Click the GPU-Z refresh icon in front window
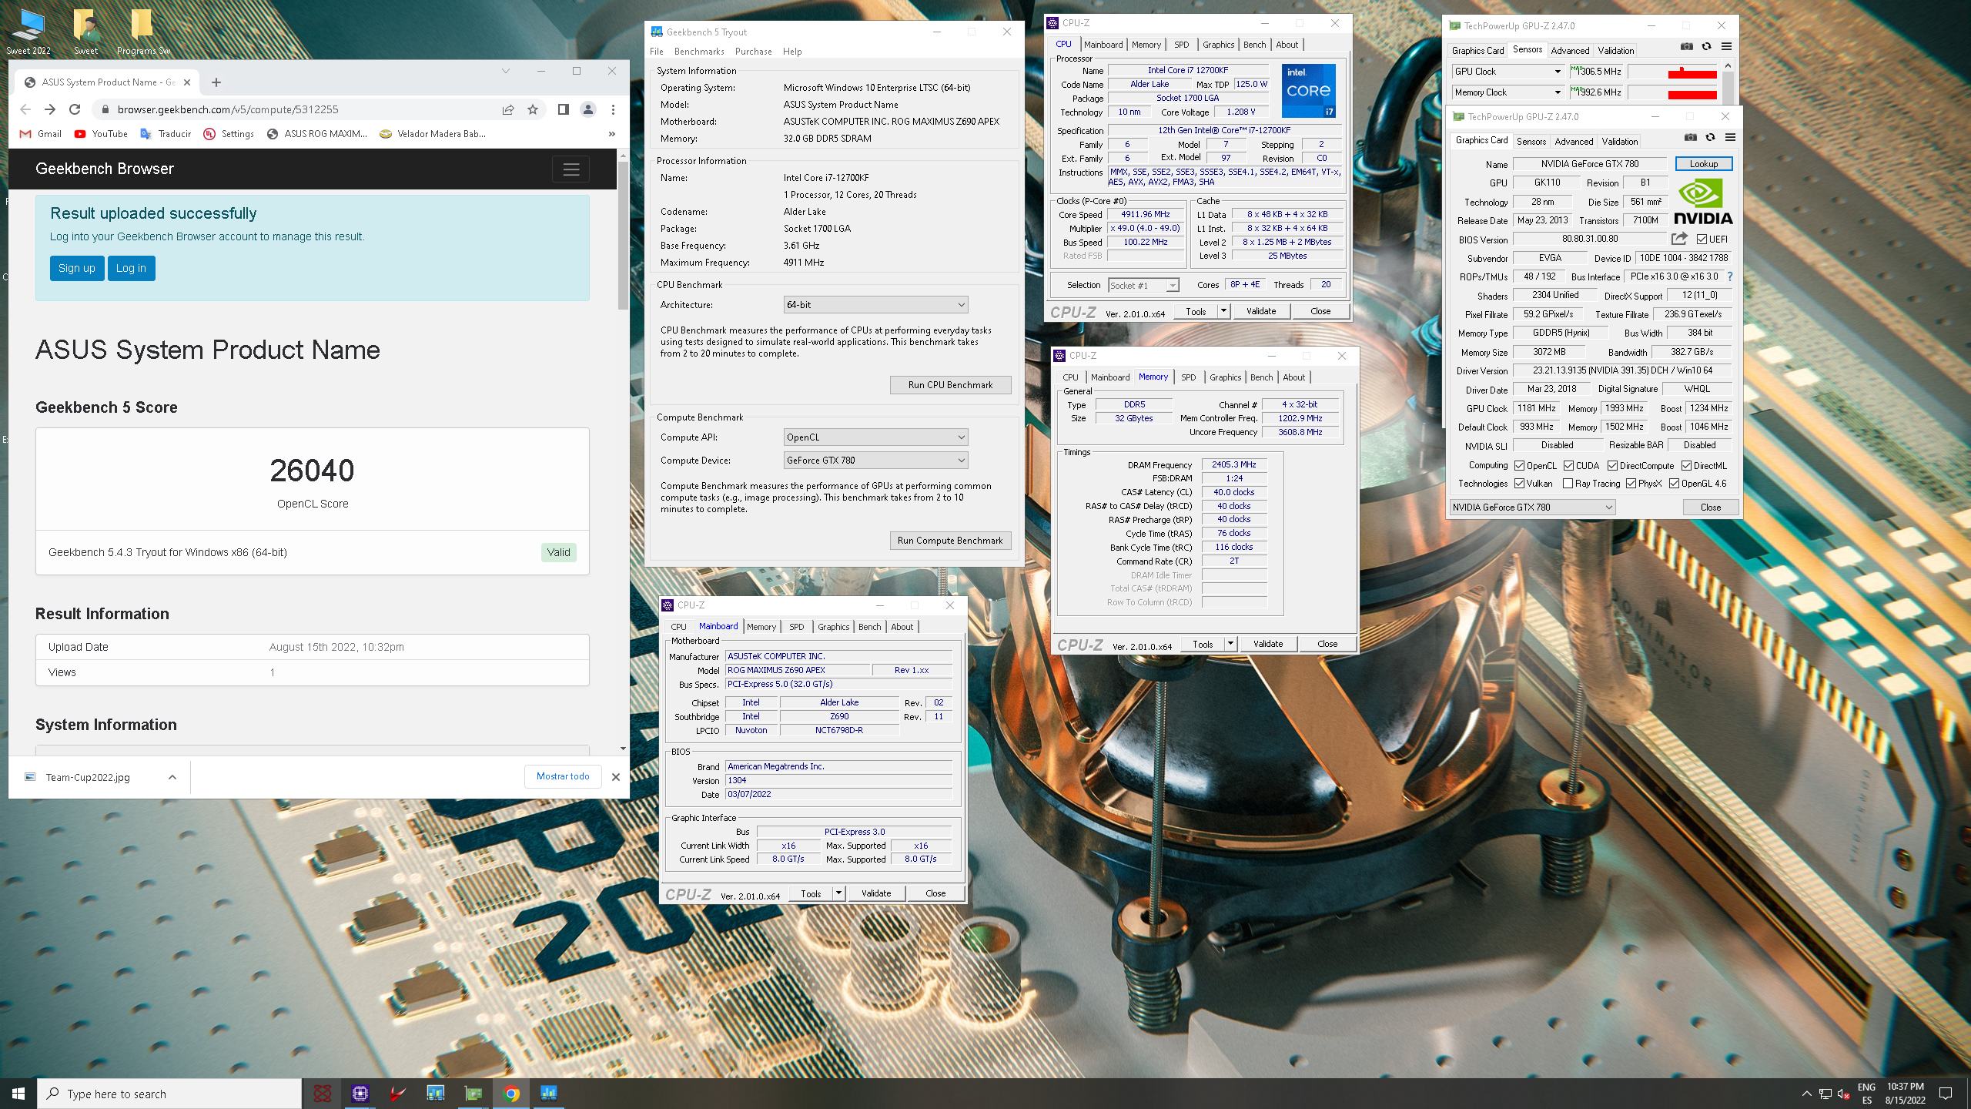 pyautogui.click(x=1710, y=138)
